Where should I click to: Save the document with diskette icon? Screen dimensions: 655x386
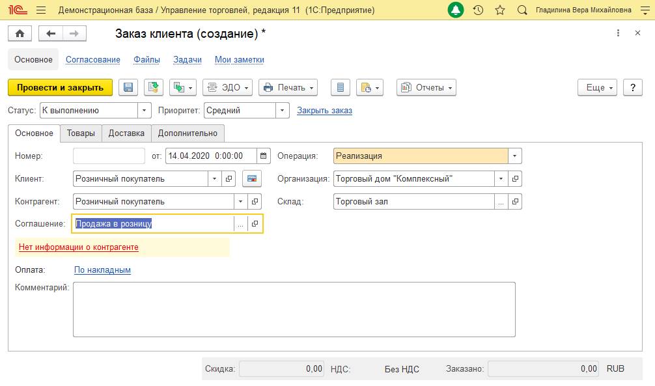click(128, 87)
